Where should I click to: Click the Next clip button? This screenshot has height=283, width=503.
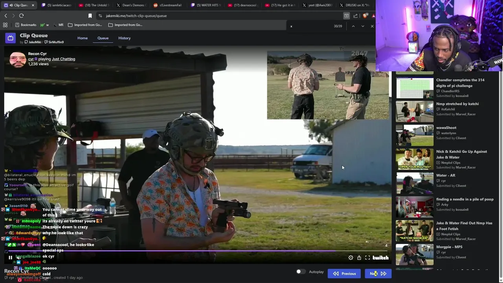coord(378,274)
